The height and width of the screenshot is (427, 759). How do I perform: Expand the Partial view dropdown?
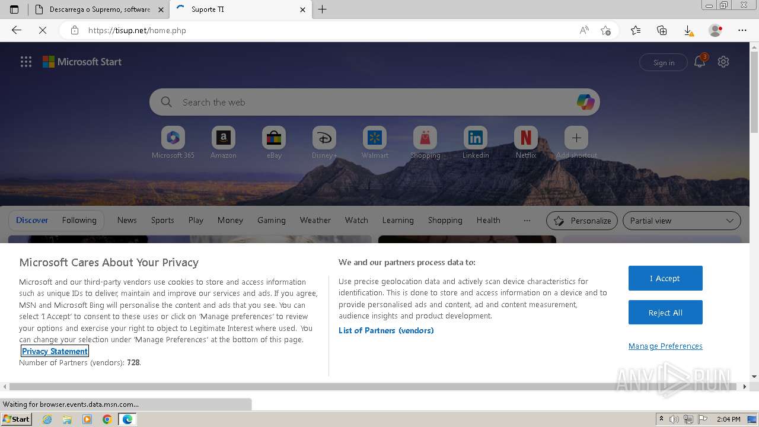(x=682, y=221)
